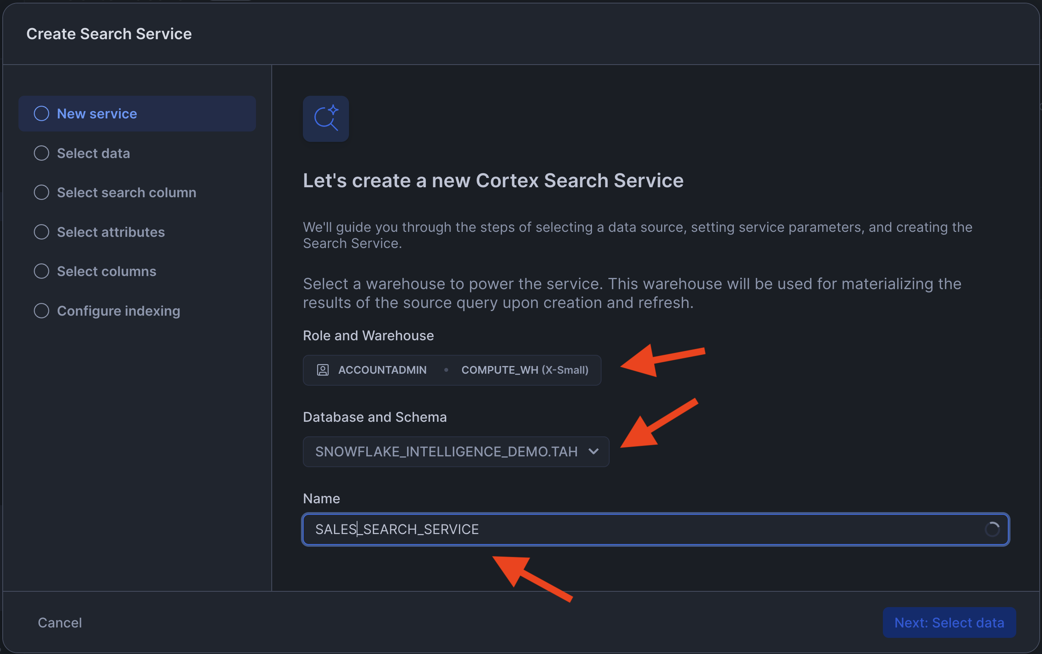Expand the Database and Schema dropdown
The image size is (1042, 654).
[x=455, y=451]
